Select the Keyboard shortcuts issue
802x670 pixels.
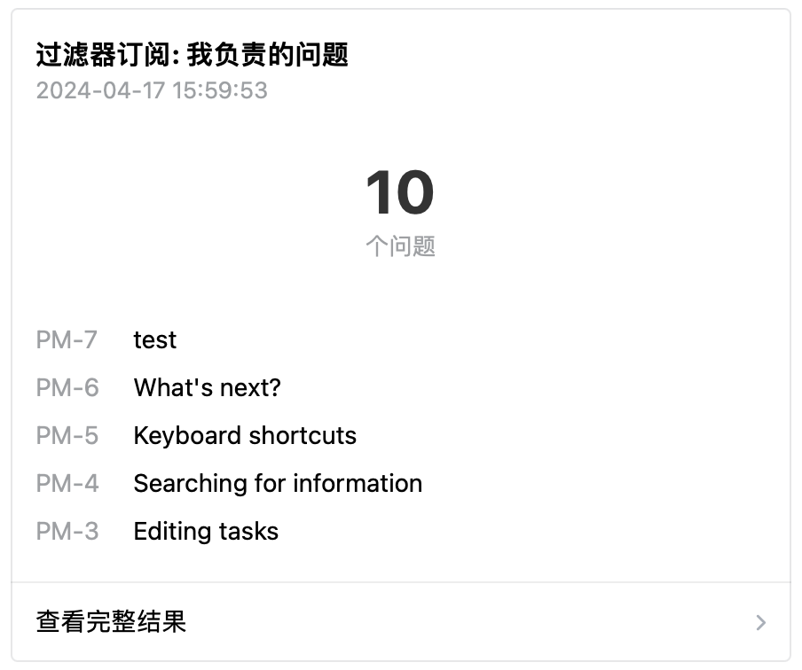[x=245, y=436]
